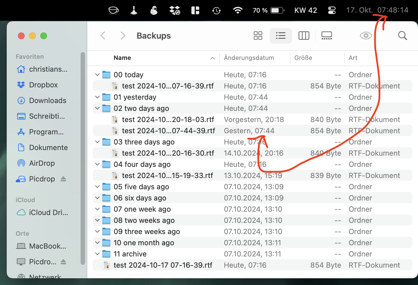Open the Finder search magnifier
418x285 pixels.
pos(402,36)
